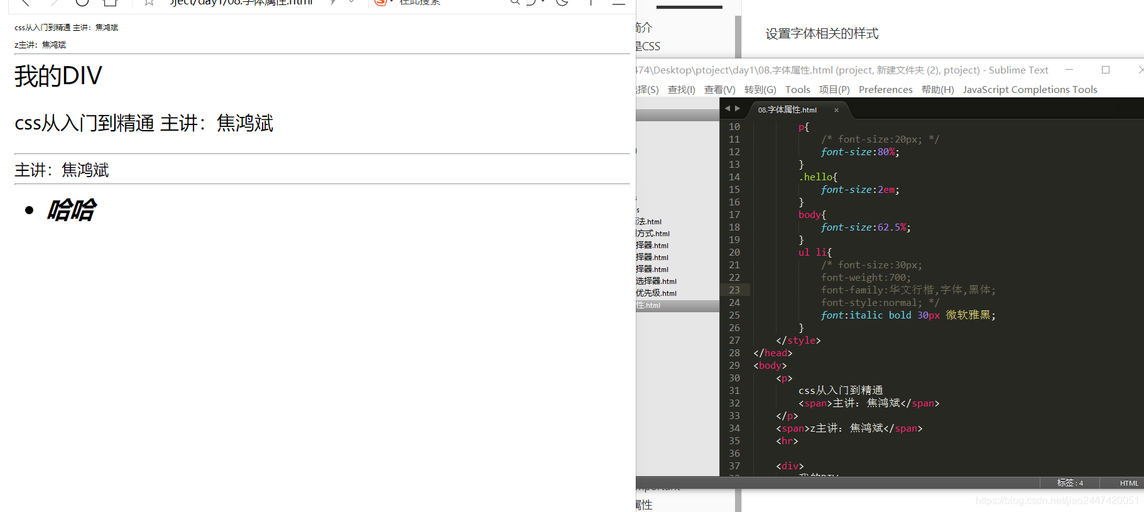1144x512 pixels.
Task: Click the HTML syntax selector in status bar
Action: 1129,483
